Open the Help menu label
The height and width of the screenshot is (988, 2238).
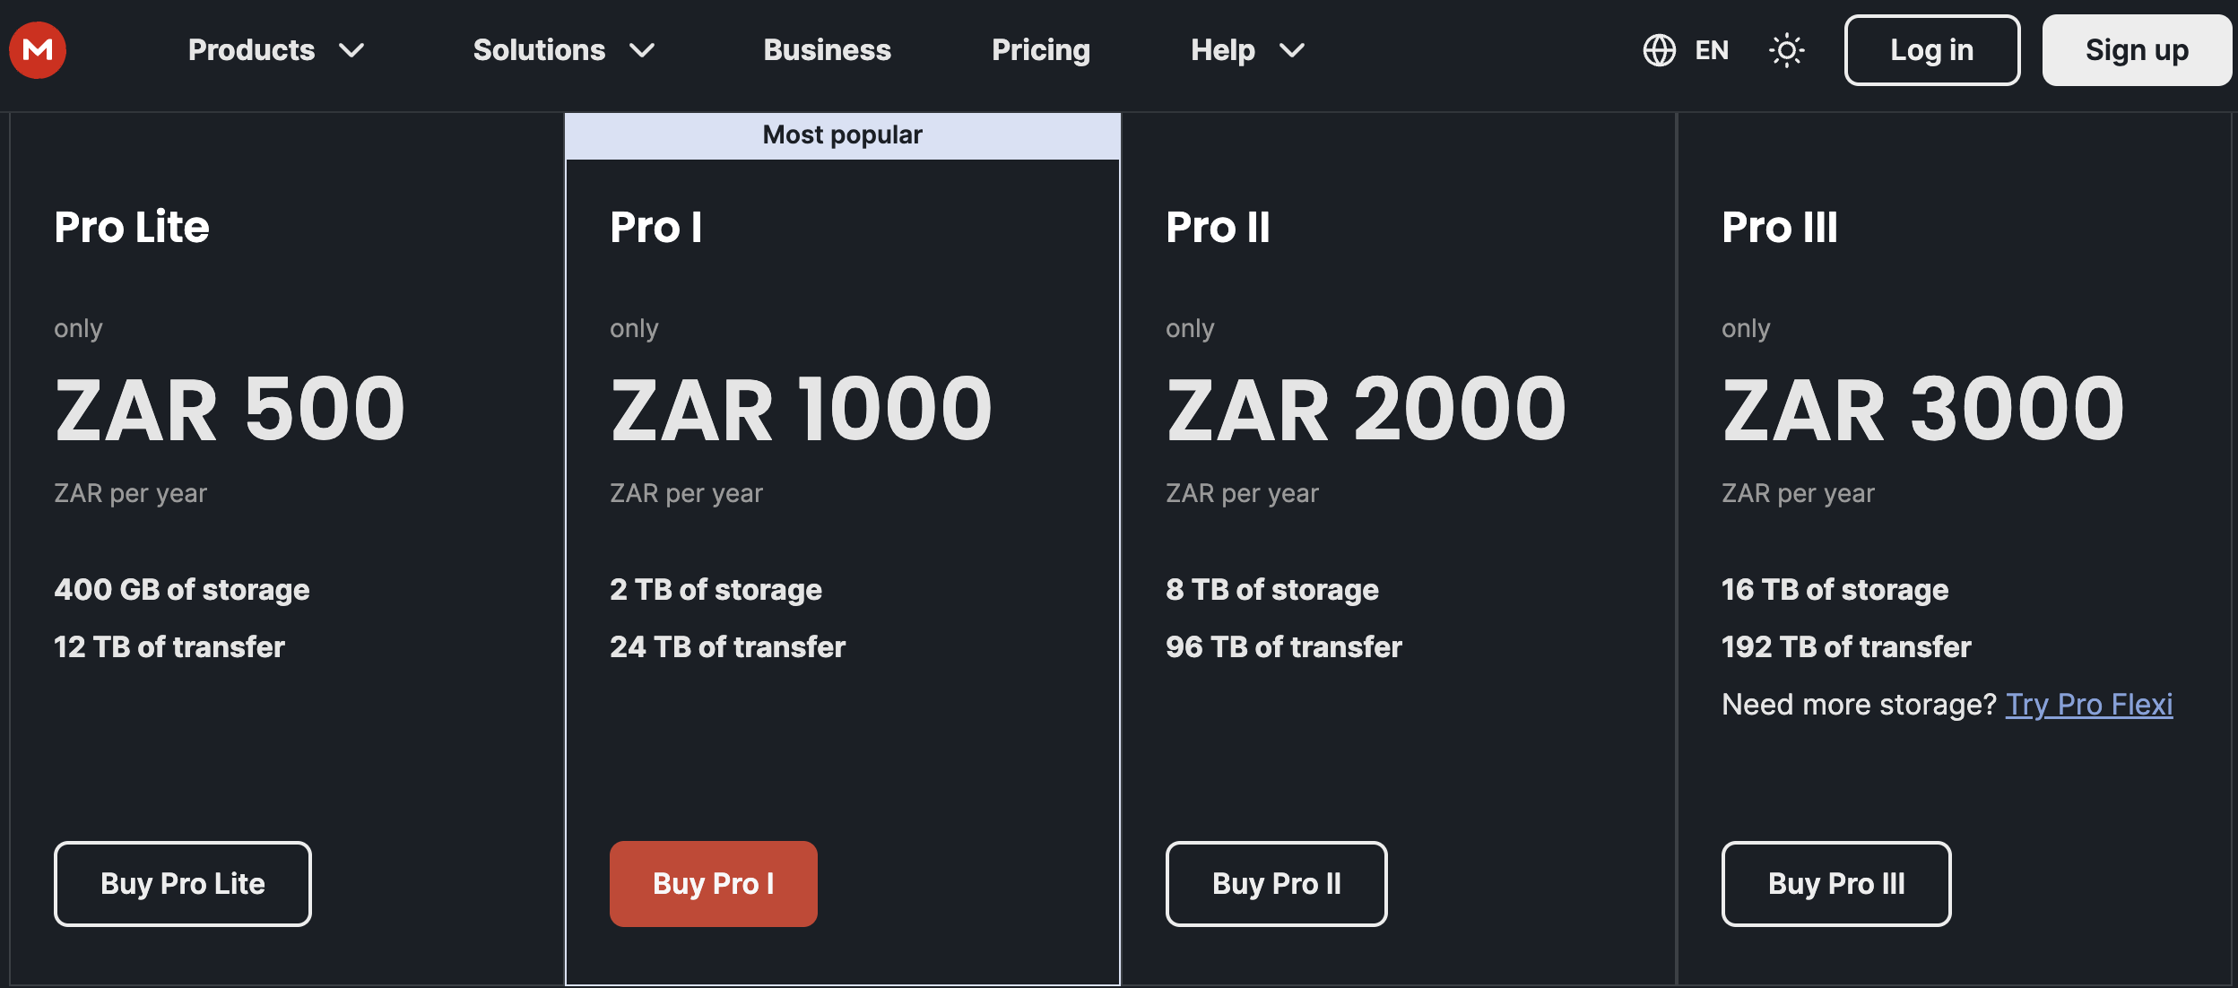tap(1222, 50)
